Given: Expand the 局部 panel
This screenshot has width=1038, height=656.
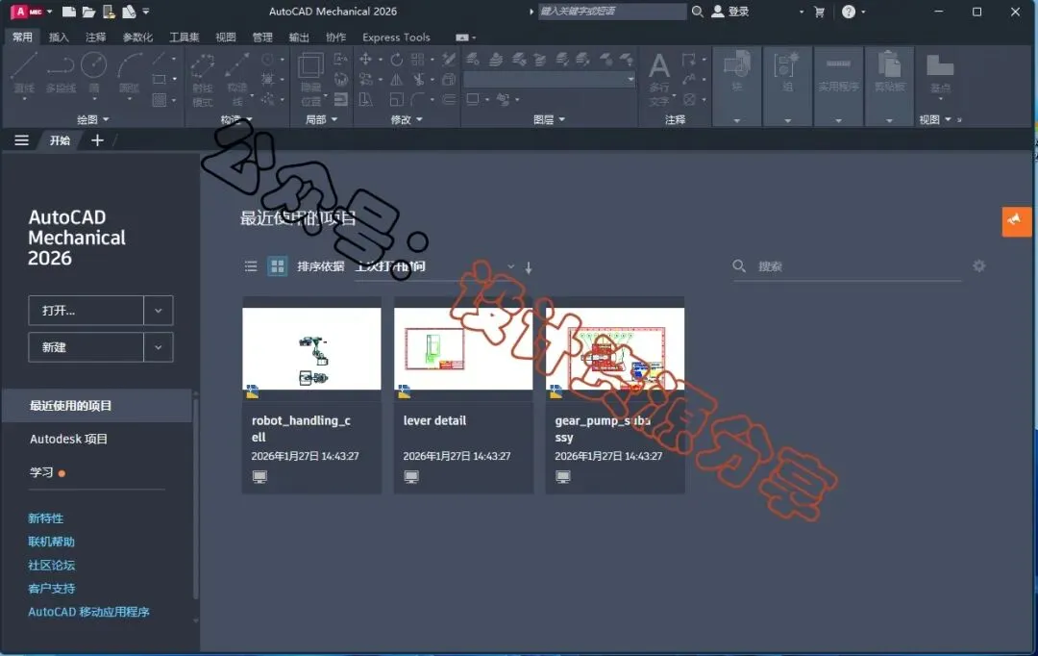Looking at the screenshot, I should point(321,119).
